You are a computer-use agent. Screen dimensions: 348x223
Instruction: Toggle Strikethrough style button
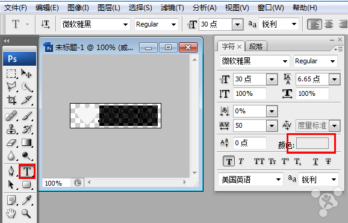pos(328,162)
